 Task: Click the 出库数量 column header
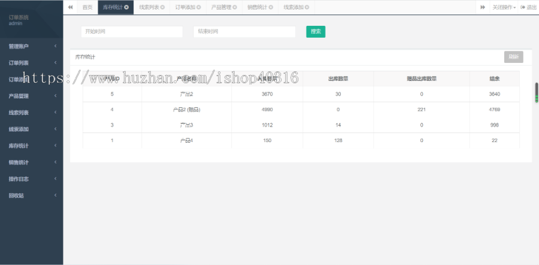click(338, 79)
